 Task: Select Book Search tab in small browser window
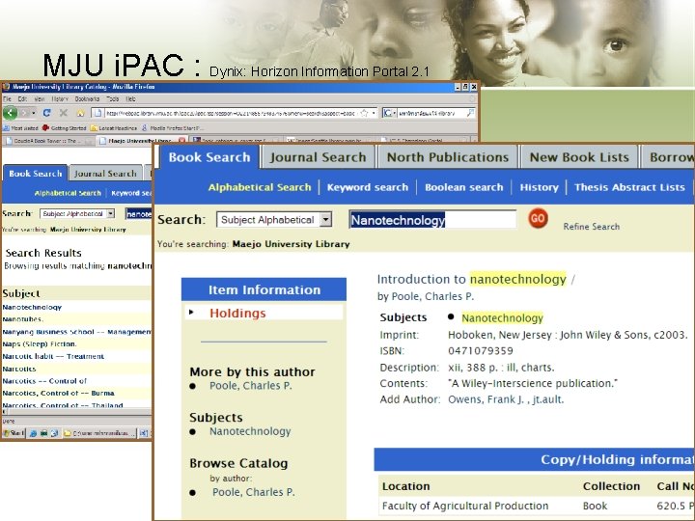tap(35, 174)
